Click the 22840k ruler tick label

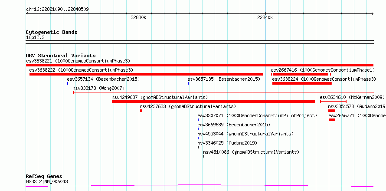pos(265,17)
